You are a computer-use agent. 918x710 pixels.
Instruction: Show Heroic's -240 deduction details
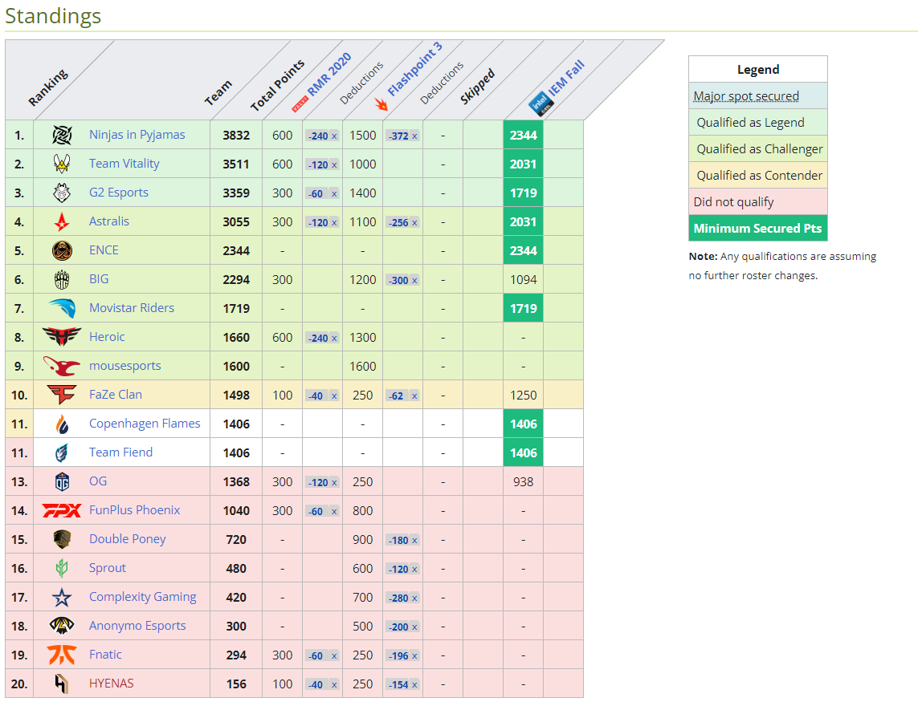[x=323, y=338]
